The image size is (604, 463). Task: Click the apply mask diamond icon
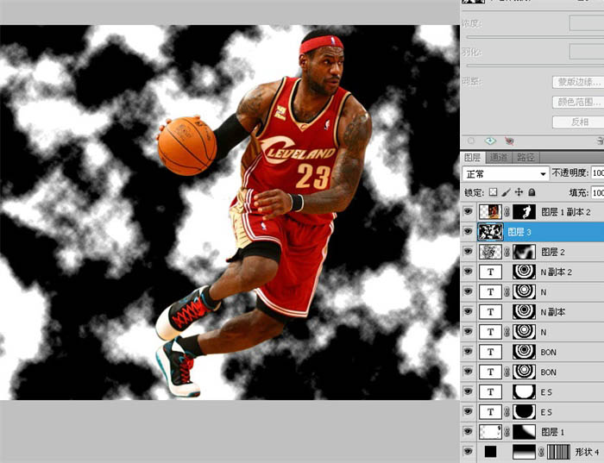pos(490,141)
